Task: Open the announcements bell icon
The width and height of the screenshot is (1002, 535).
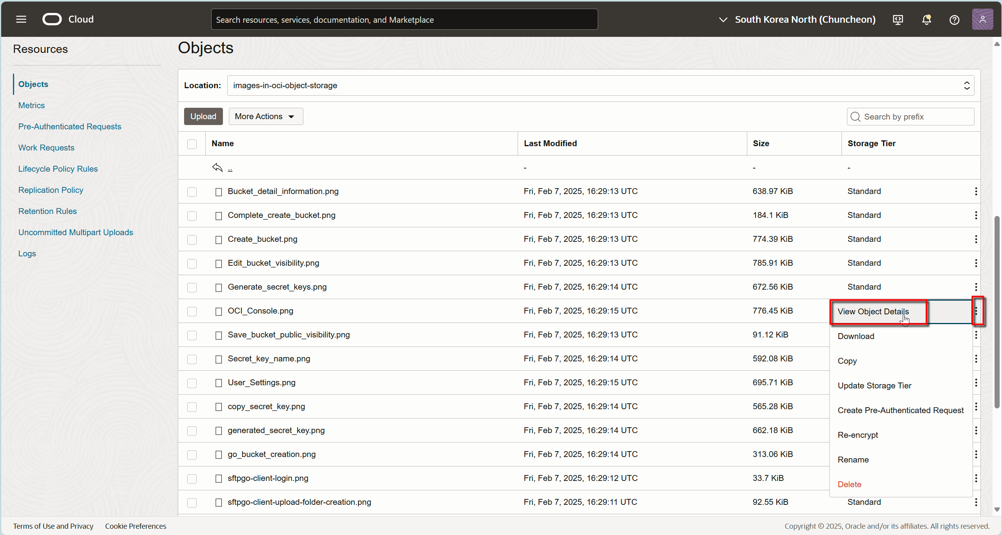Action: 926,20
